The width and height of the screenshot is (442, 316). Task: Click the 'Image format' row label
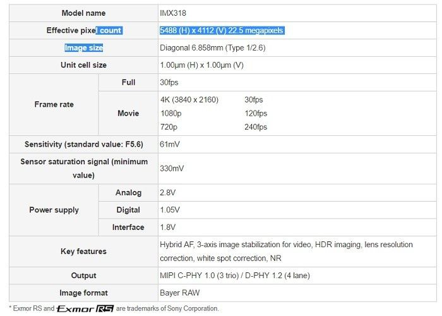tap(83, 293)
